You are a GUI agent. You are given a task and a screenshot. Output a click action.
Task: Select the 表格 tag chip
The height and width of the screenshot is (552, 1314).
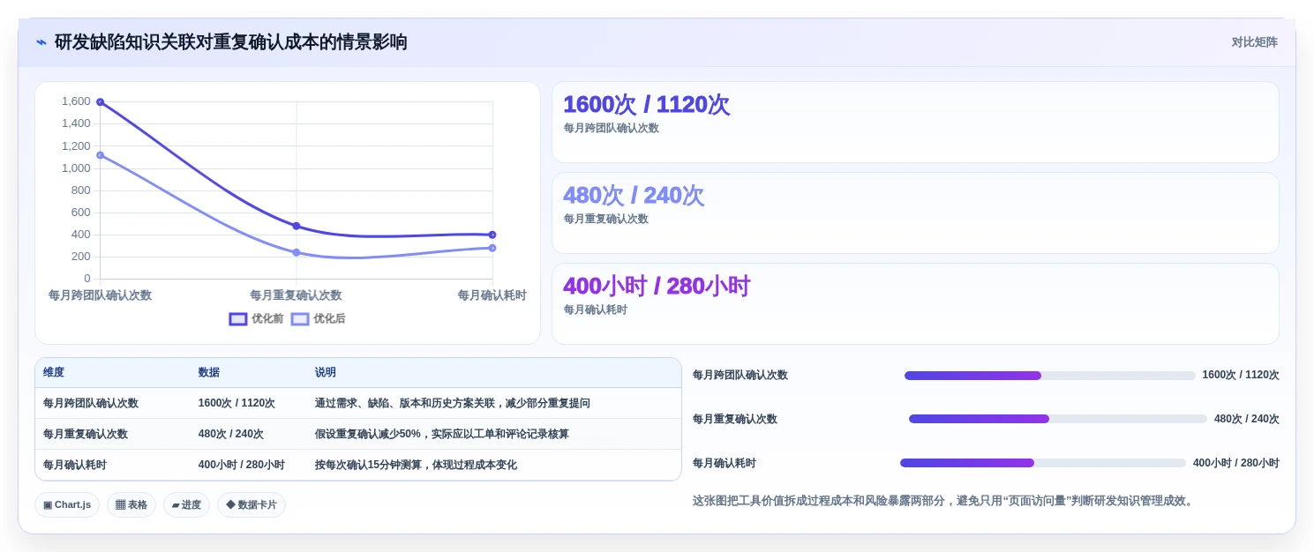(x=131, y=505)
